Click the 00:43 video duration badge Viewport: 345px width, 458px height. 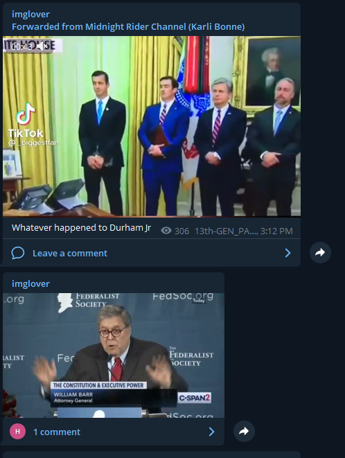click(22, 46)
